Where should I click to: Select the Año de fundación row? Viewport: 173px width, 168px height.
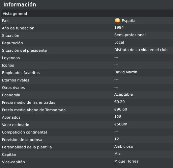pyautogui.click(x=87, y=28)
